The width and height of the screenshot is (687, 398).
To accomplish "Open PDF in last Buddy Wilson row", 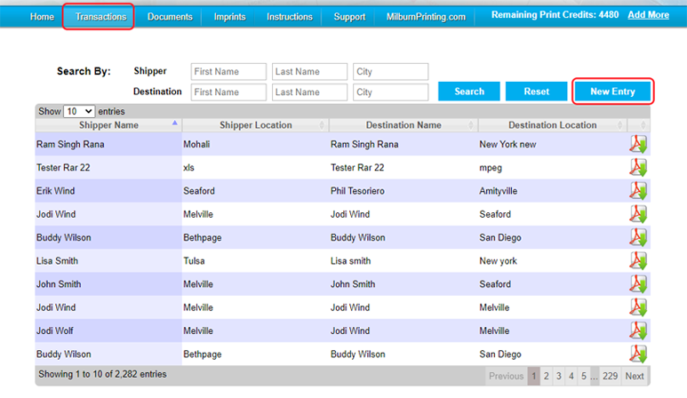I will click(637, 354).
